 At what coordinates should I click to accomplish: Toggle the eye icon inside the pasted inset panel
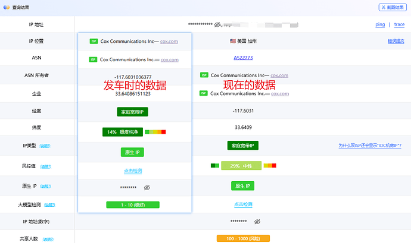tap(147, 188)
